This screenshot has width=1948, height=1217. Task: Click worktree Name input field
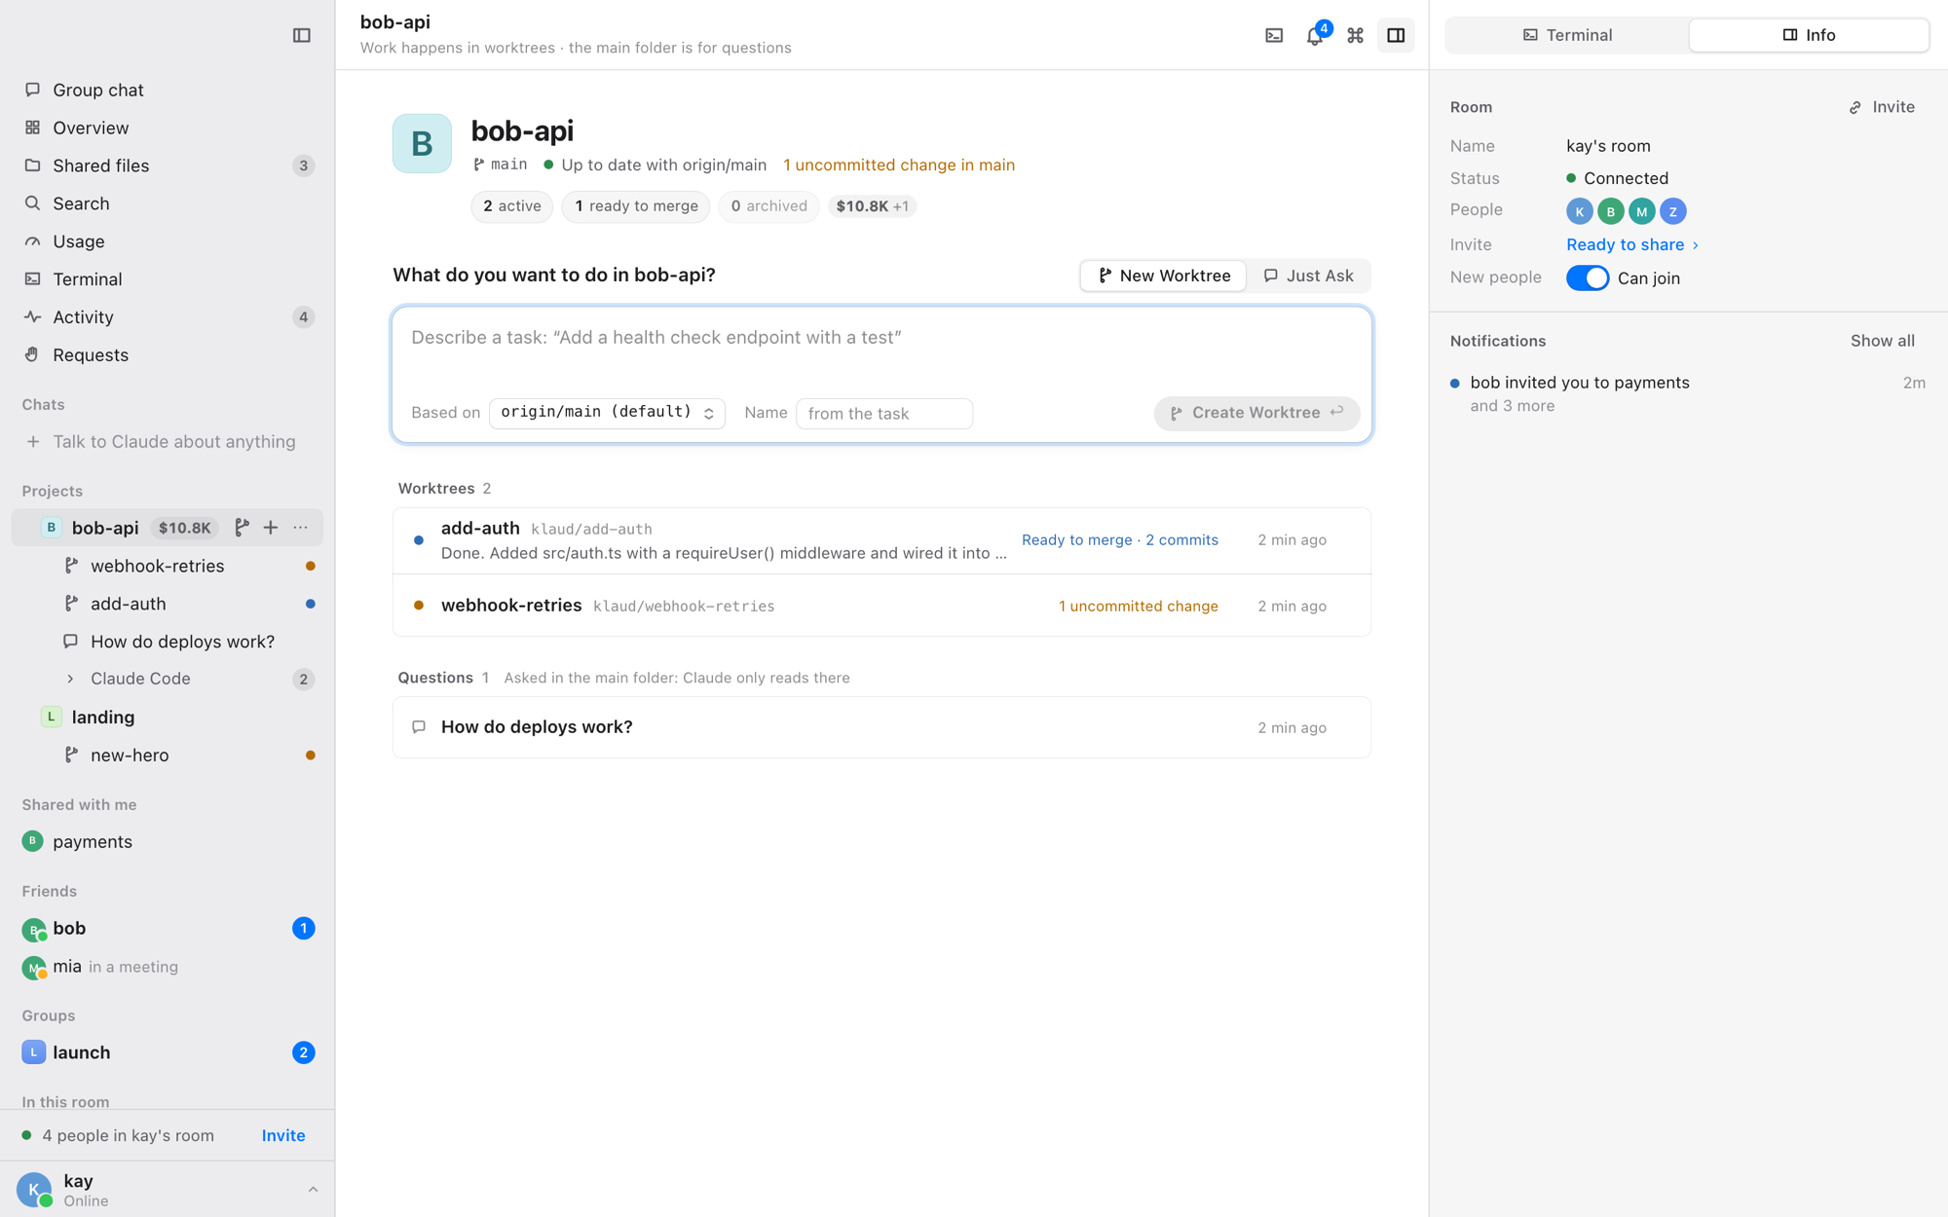point(884,414)
